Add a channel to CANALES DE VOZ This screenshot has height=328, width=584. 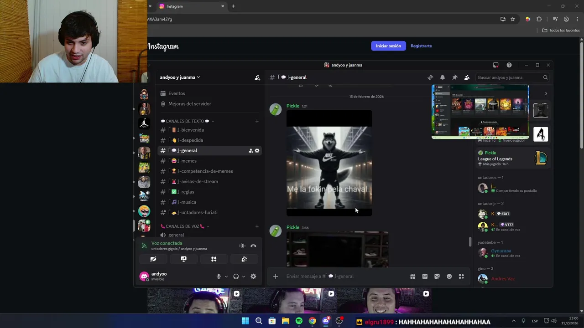point(257,226)
